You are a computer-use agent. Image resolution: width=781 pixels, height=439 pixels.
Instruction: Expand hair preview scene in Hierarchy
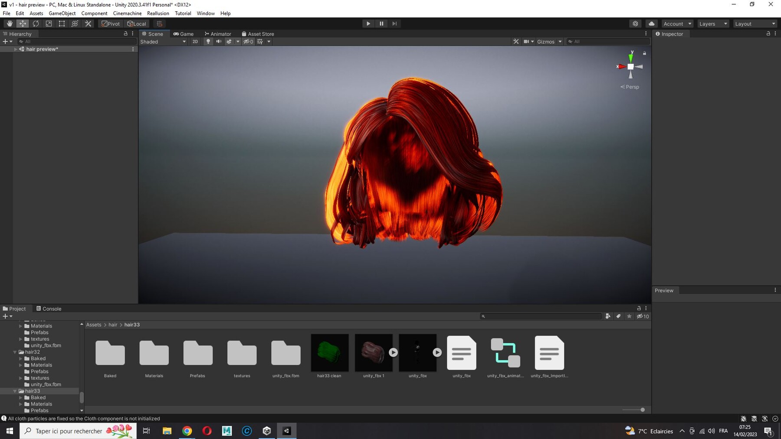tap(16, 49)
